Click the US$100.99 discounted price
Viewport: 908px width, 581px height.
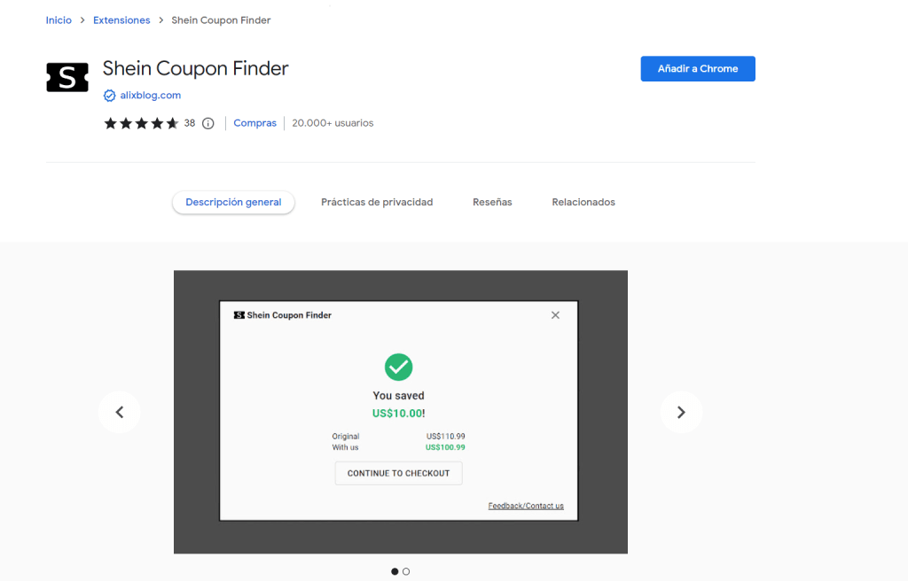(x=445, y=447)
